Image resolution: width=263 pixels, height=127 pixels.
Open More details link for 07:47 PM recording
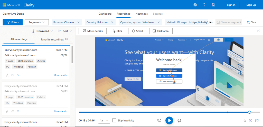60,75
